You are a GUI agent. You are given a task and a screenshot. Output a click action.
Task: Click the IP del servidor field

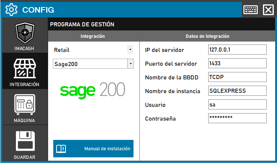click(x=237, y=50)
